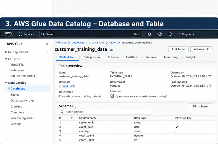Click the globe settings icon in the top bar

pyautogui.click(x=170, y=34)
